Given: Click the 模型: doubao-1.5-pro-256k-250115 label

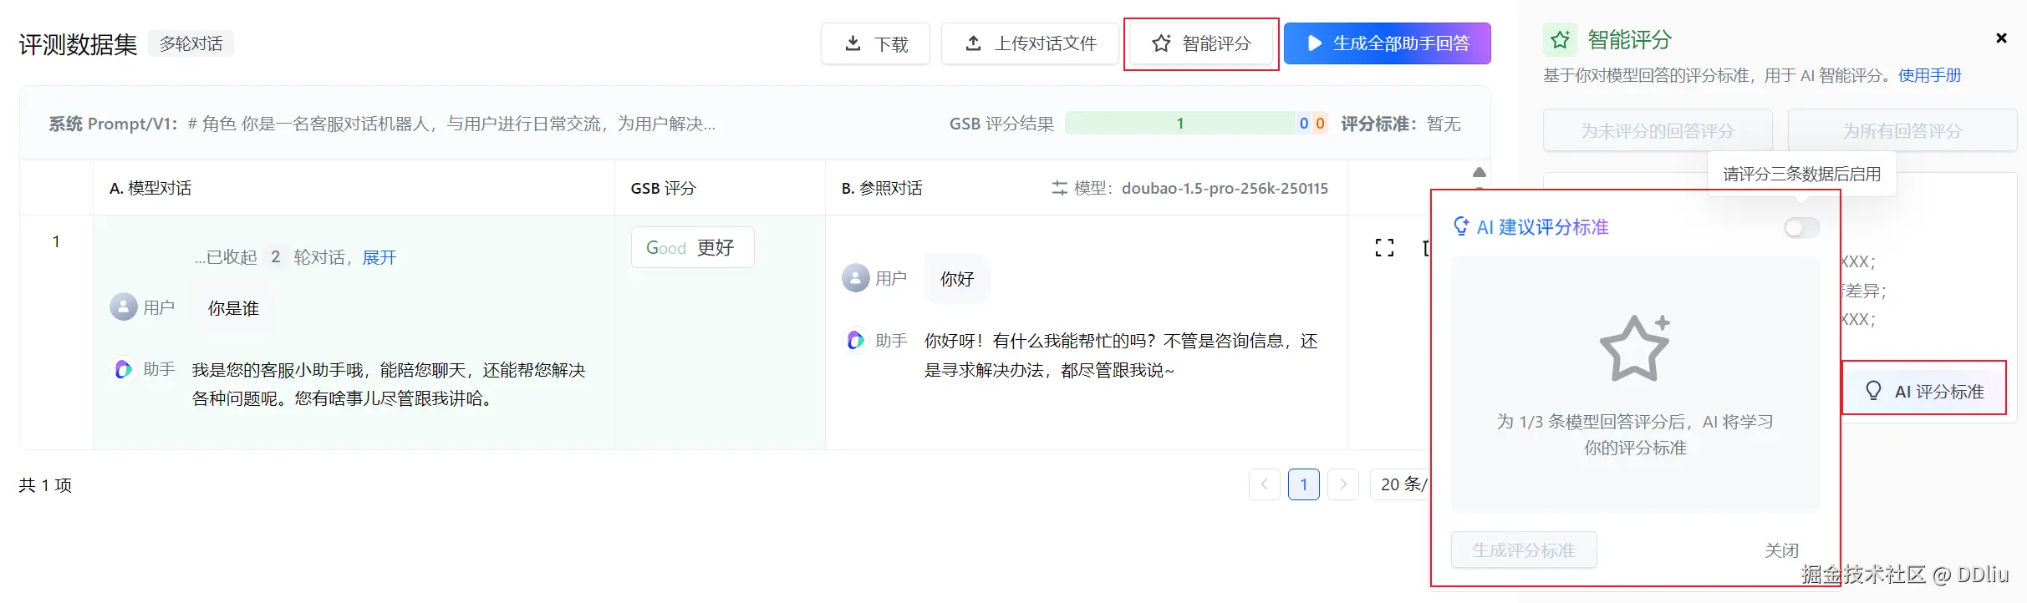Looking at the screenshot, I should [1201, 188].
